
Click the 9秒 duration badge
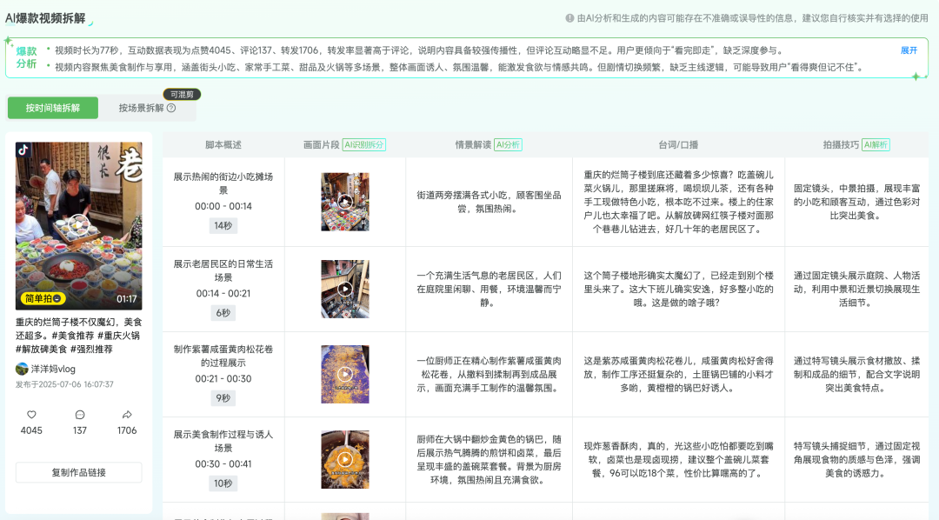223,398
